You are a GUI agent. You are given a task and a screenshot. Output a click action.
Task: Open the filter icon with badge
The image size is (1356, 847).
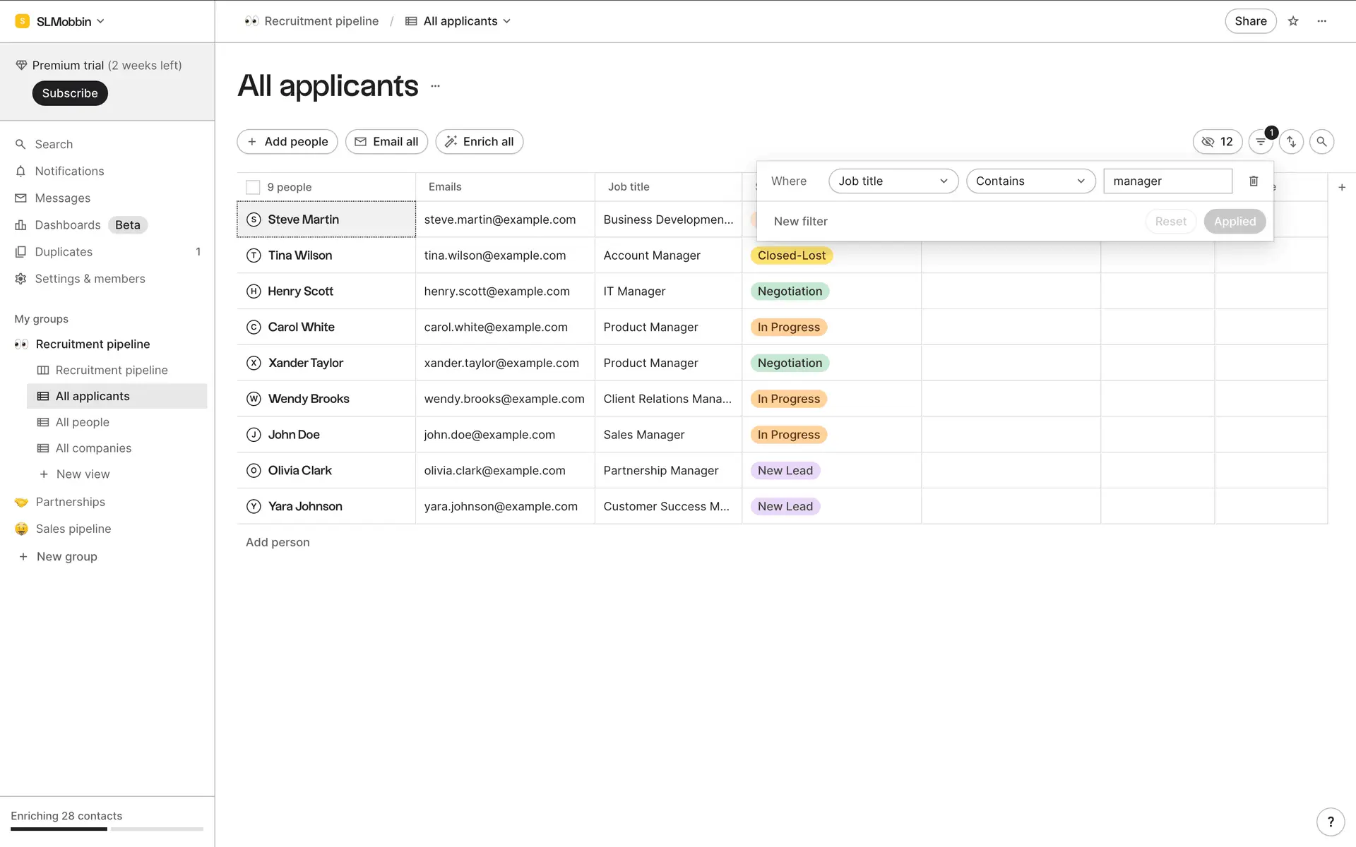(1261, 142)
